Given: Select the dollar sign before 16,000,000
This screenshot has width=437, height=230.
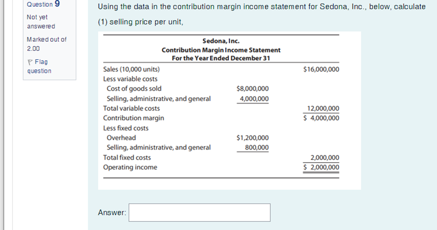Looking at the screenshot, I should (305, 69).
